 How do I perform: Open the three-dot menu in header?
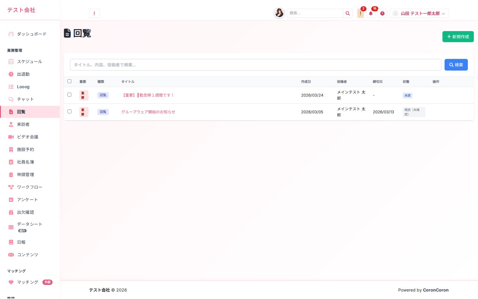pos(94,13)
